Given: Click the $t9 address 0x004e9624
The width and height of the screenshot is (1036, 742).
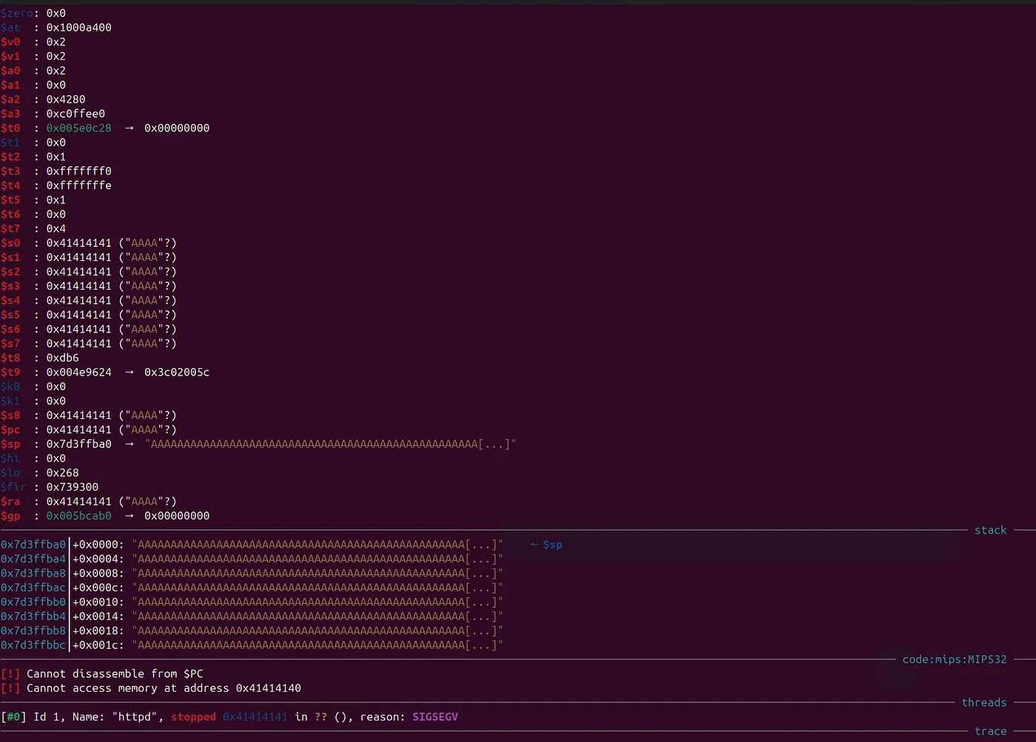Looking at the screenshot, I should point(79,372).
